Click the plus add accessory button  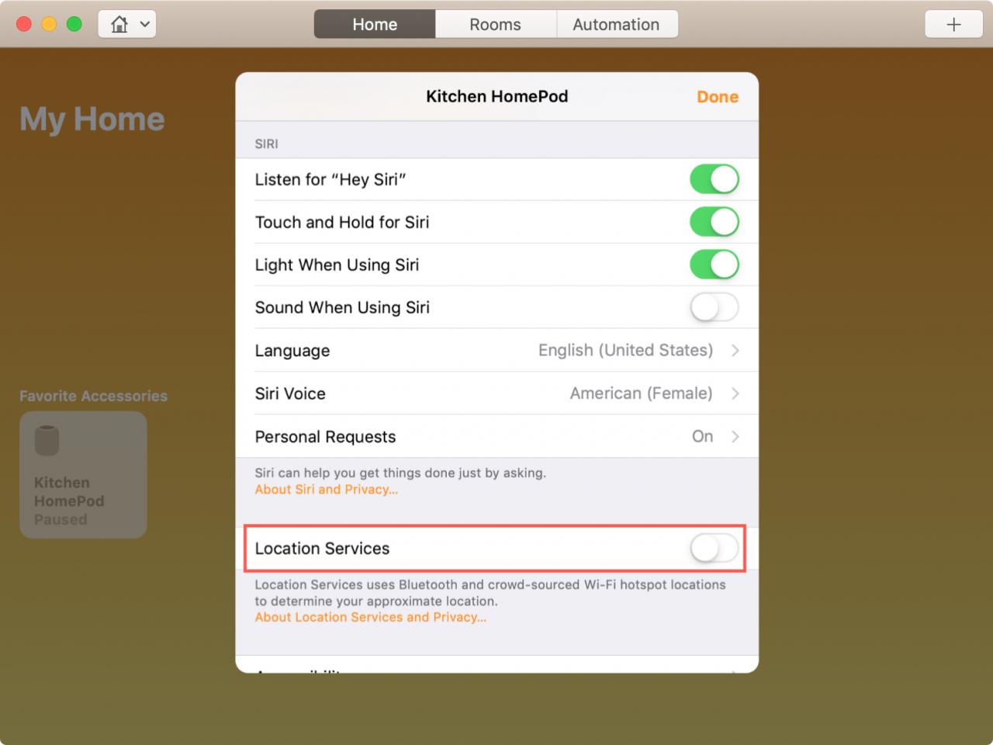[953, 24]
